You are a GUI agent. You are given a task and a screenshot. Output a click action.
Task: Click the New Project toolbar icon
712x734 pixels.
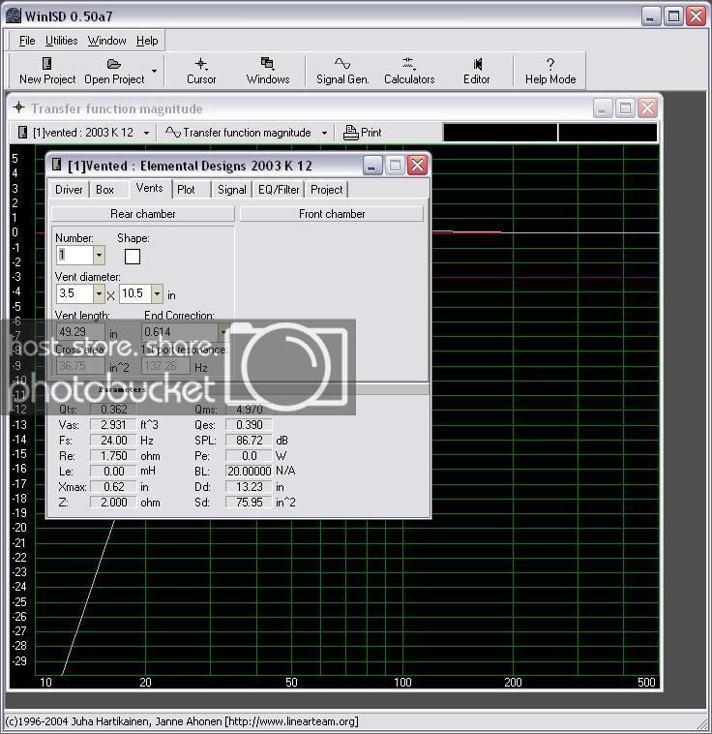click(x=46, y=63)
